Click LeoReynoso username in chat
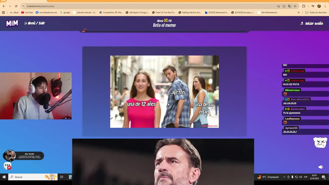Screen dimensions: 329x185 click(x=292, y=119)
